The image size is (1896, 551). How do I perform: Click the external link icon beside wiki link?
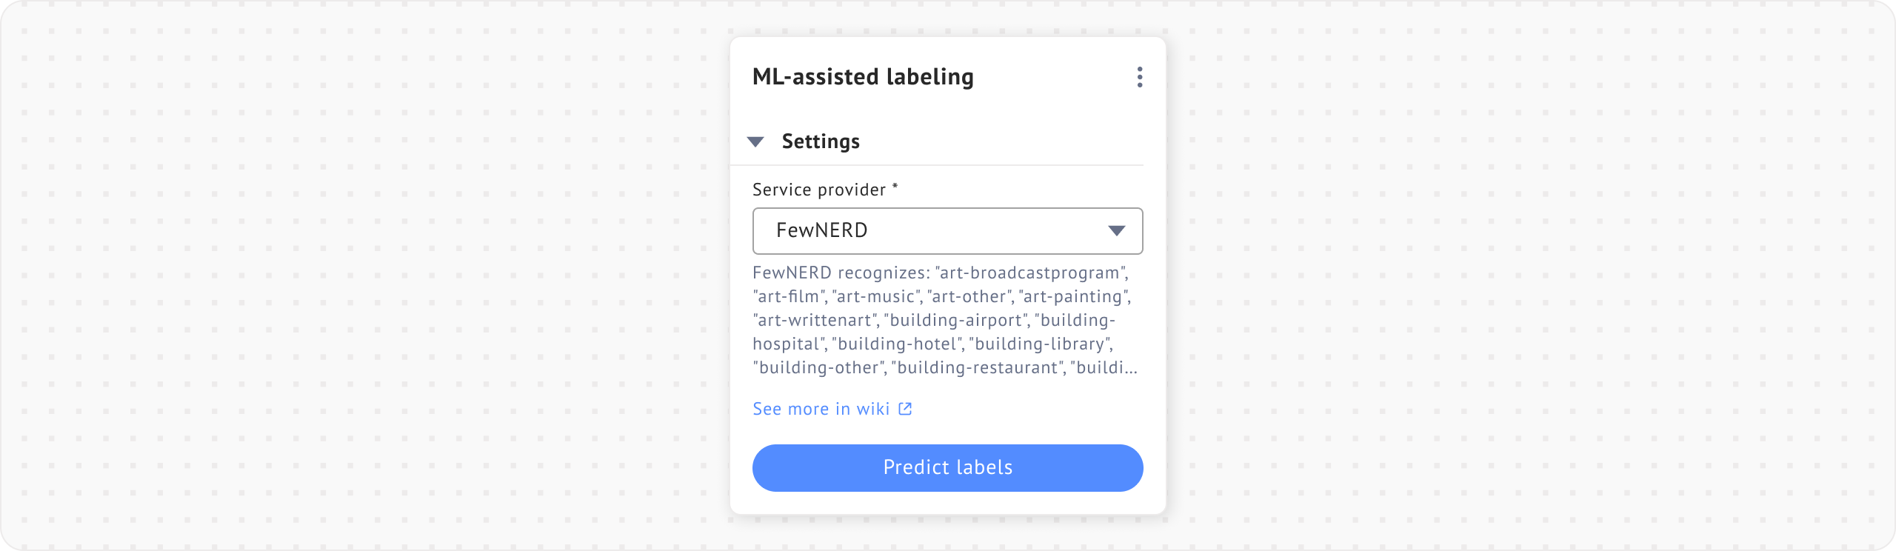click(x=905, y=408)
